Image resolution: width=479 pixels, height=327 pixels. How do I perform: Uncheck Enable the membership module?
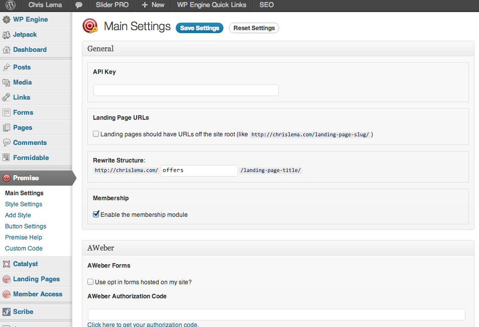click(96, 214)
